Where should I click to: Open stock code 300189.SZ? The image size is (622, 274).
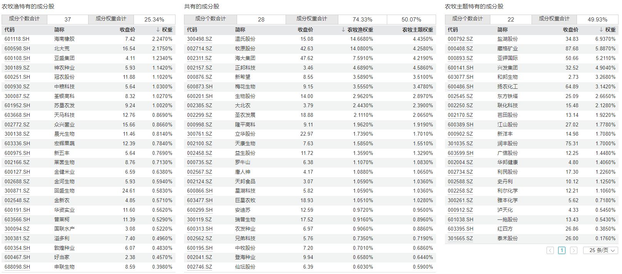tap(17, 68)
